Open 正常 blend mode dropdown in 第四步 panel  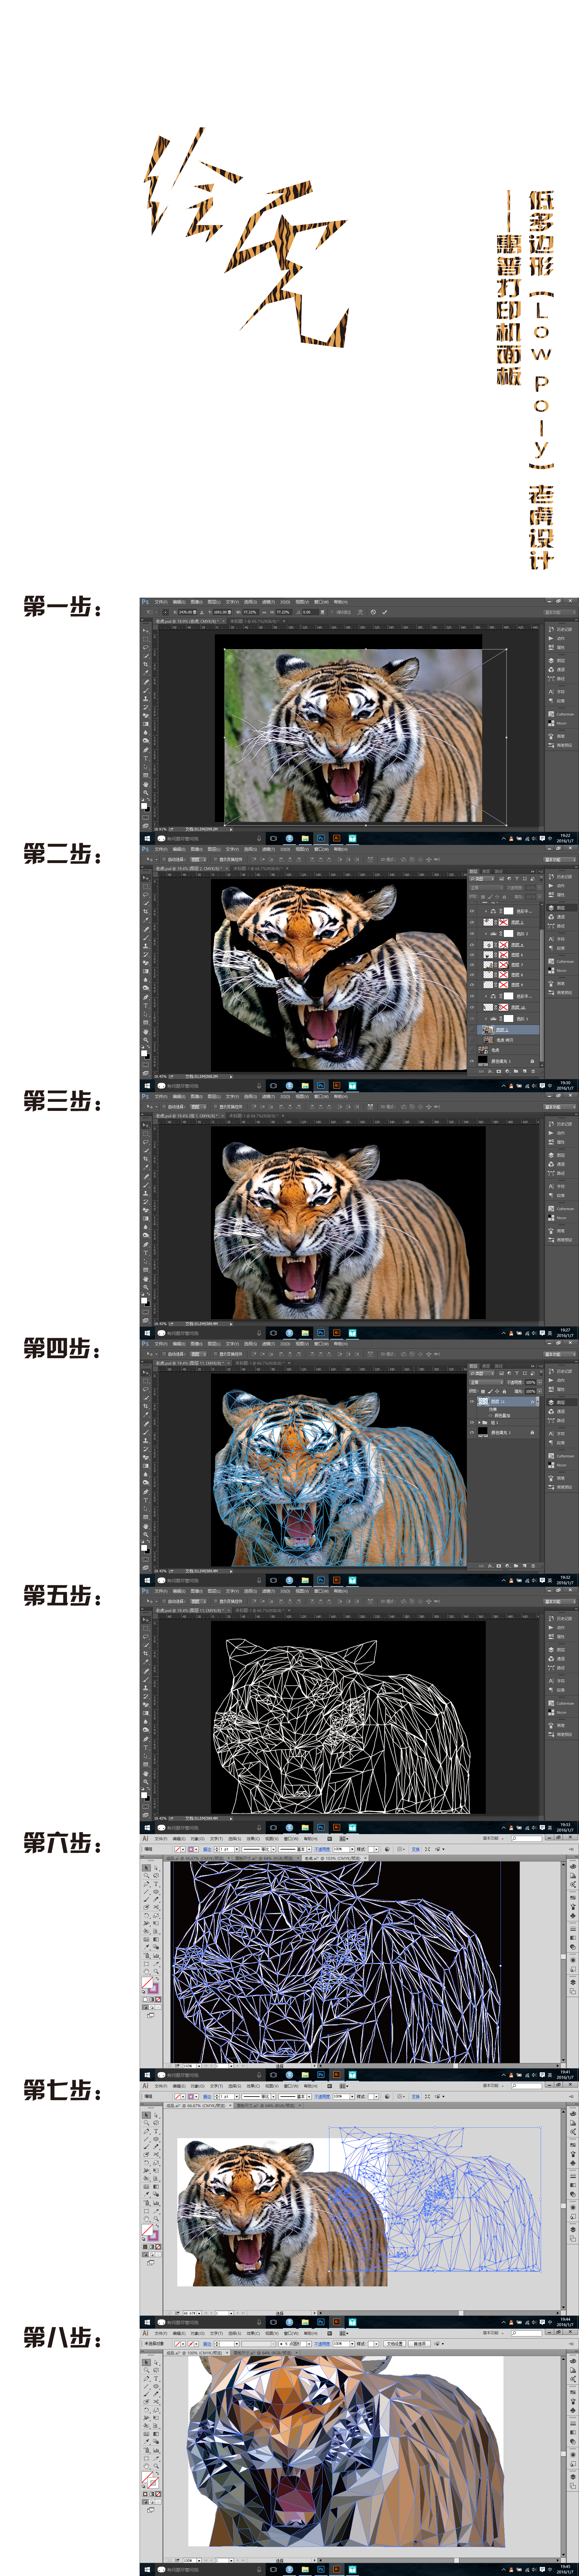tap(486, 1382)
